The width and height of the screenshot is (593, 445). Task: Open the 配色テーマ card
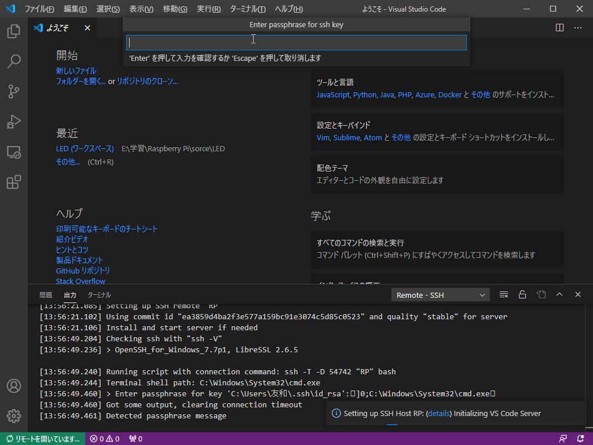click(x=437, y=174)
